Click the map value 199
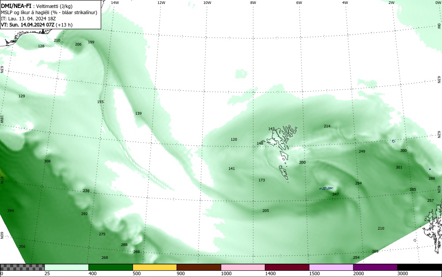 (91, 42)
